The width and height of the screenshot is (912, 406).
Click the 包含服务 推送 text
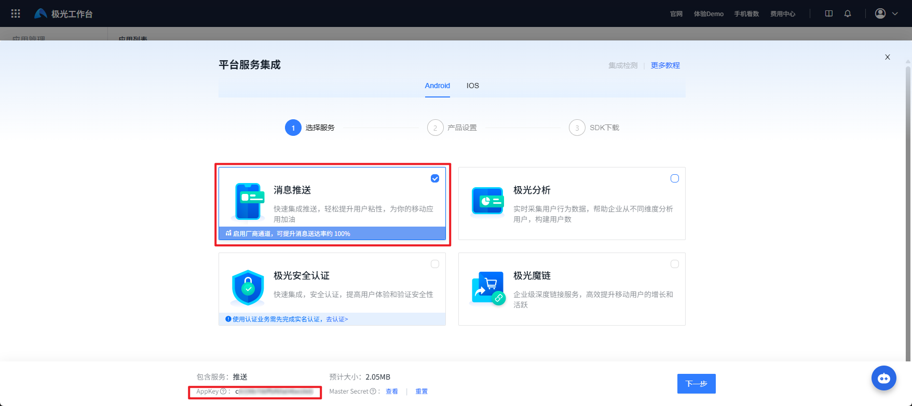point(222,377)
